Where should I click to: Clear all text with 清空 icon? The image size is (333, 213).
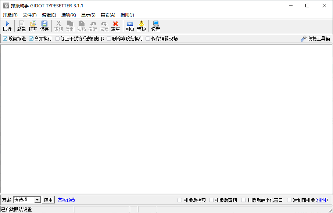click(x=116, y=24)
